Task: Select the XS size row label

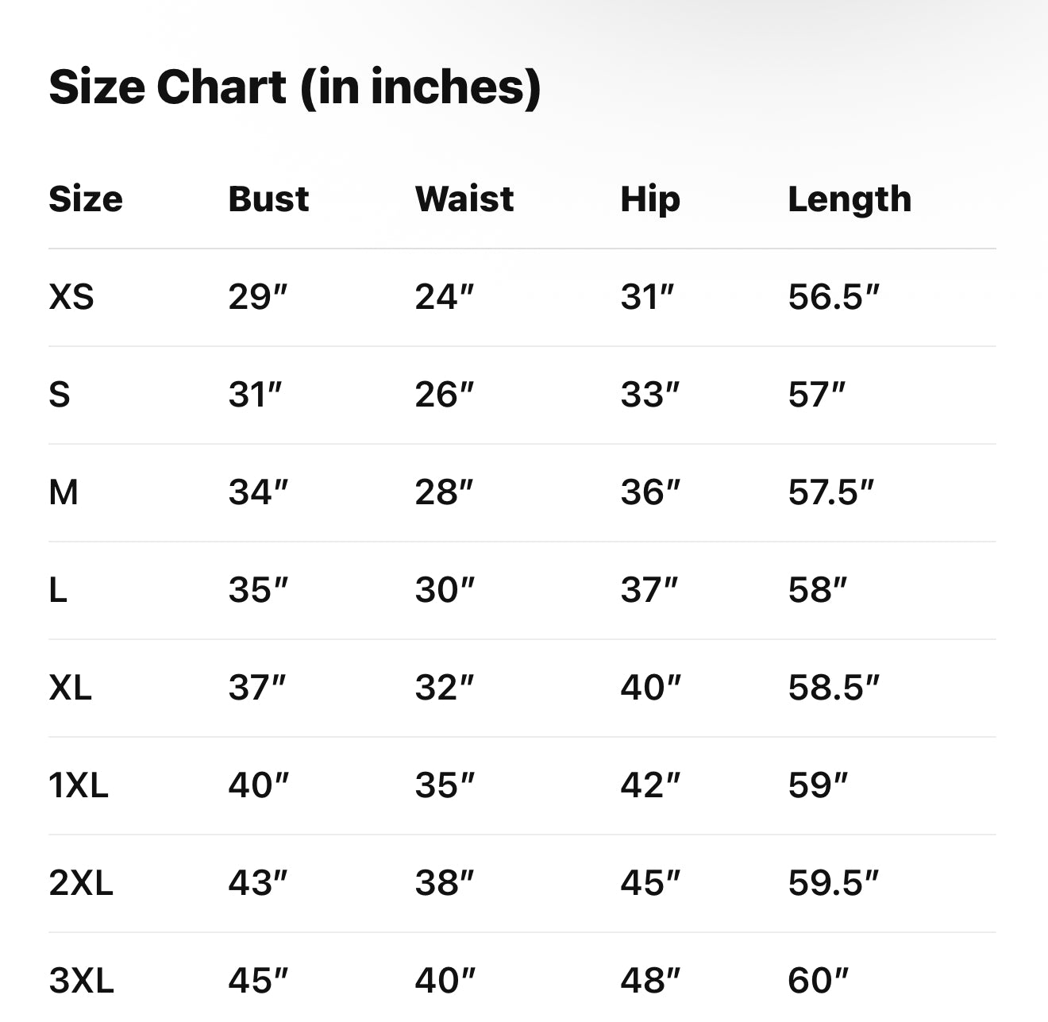Action: tap(71, 297)
